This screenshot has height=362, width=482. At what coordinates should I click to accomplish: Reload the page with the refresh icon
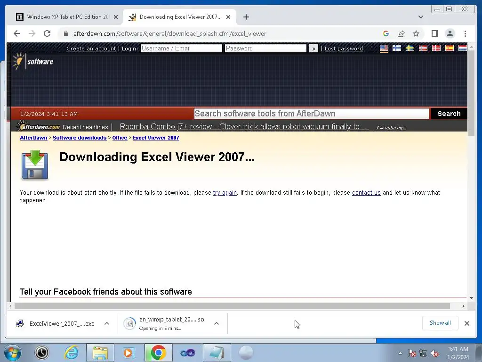[47, 33]
